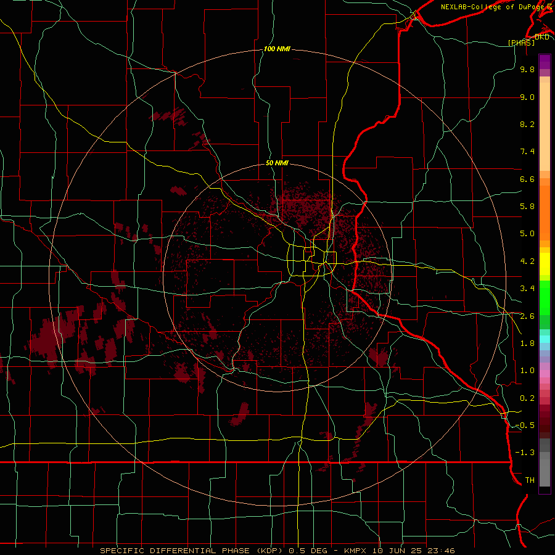The height and width of the screenshot is (555, 555).
Task: Click the dark maroon band of the color scale
Action: point(545,422)
